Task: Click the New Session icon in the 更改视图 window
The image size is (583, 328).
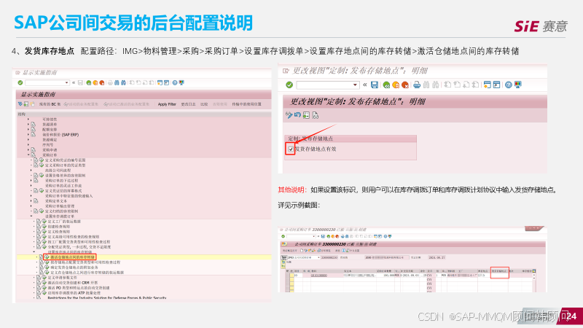Action: point(487,85)
